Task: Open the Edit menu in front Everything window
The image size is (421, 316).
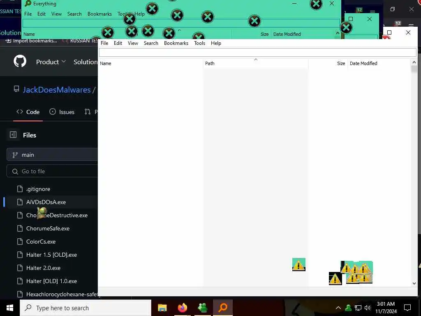Action: tap(118, 43)
